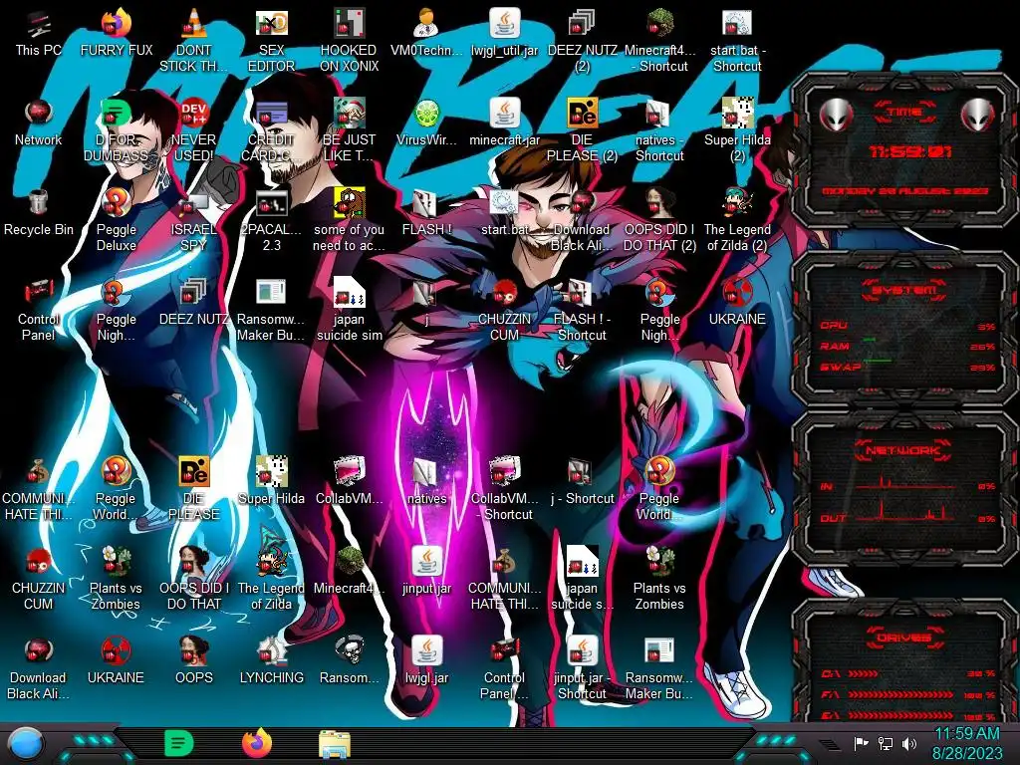Screen dimensions: 1020x765
Task: Open the Start orb on taskbar
Action: pyautogui.click(x=26, y=743)
